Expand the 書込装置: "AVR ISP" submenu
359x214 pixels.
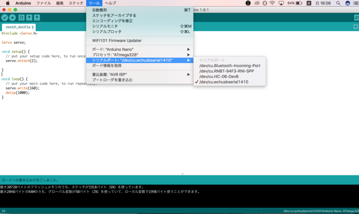140,74
